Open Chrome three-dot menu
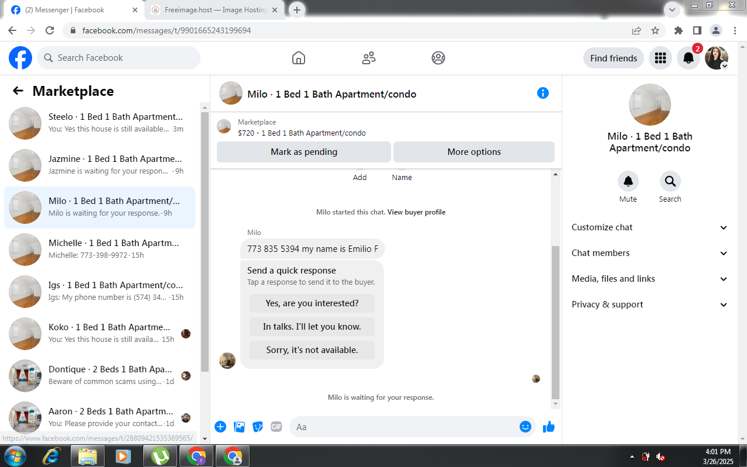 click(x=735, y=30)
